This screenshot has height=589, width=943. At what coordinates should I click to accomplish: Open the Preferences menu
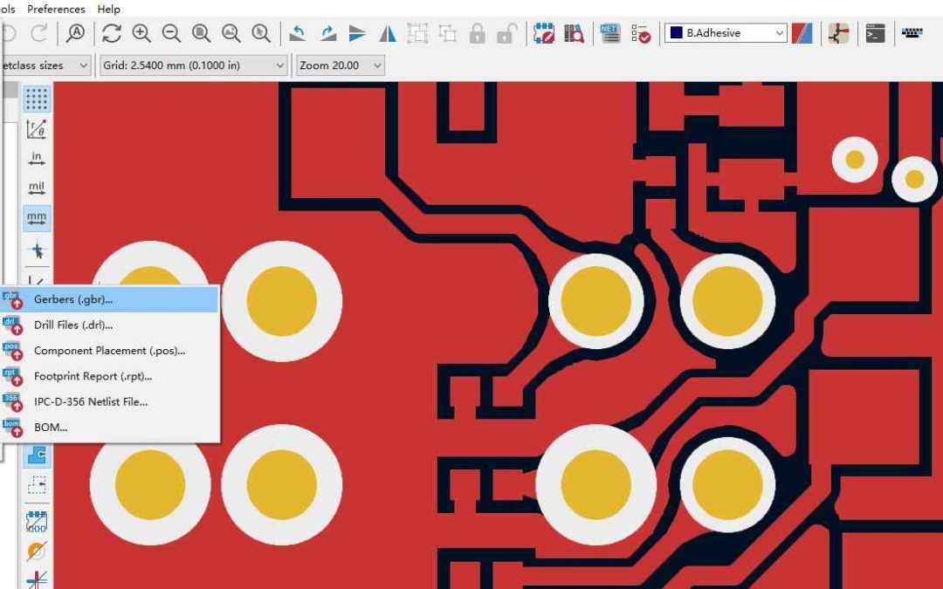(x=56, y=9)
